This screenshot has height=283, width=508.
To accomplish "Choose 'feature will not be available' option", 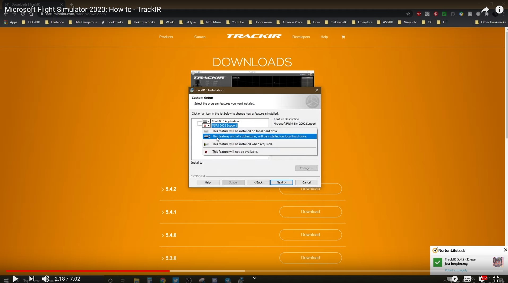I will [x=260, y=152].
